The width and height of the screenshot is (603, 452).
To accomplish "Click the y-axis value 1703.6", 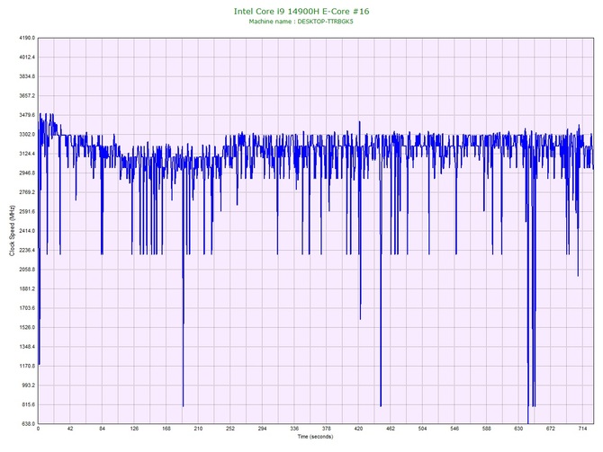I will [27, 308].
